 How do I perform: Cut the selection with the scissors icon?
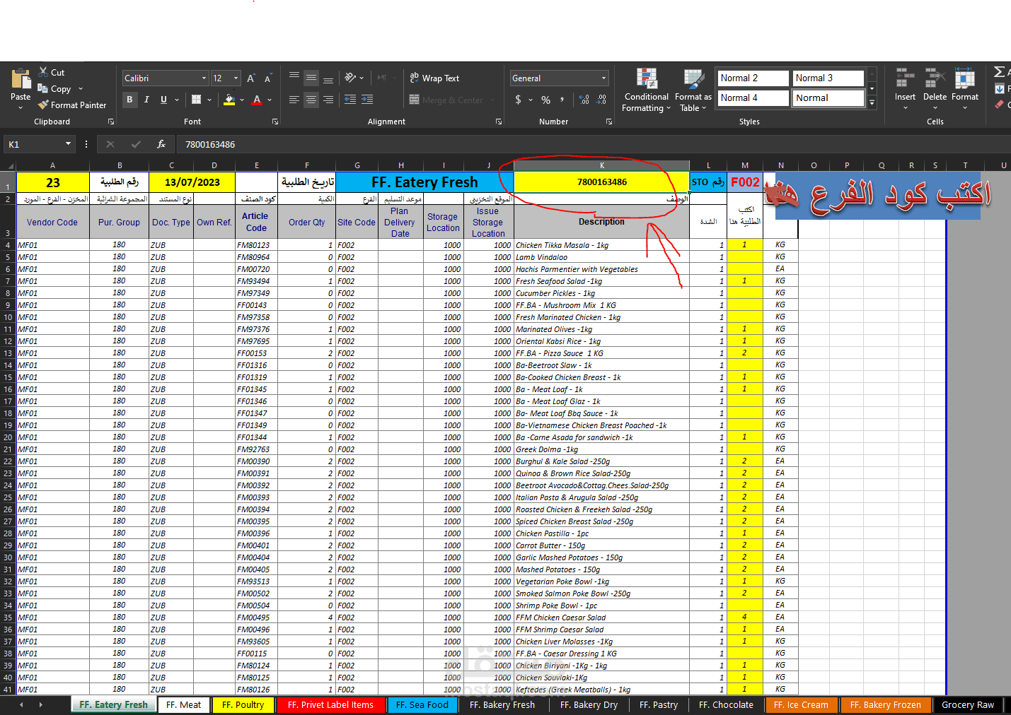[x=51, y=72]
